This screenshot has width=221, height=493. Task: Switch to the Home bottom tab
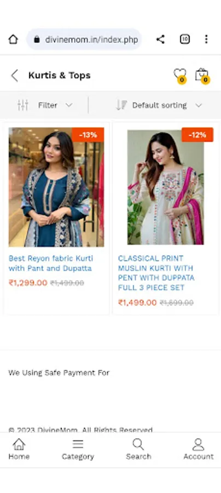click(x=19, y=449)
